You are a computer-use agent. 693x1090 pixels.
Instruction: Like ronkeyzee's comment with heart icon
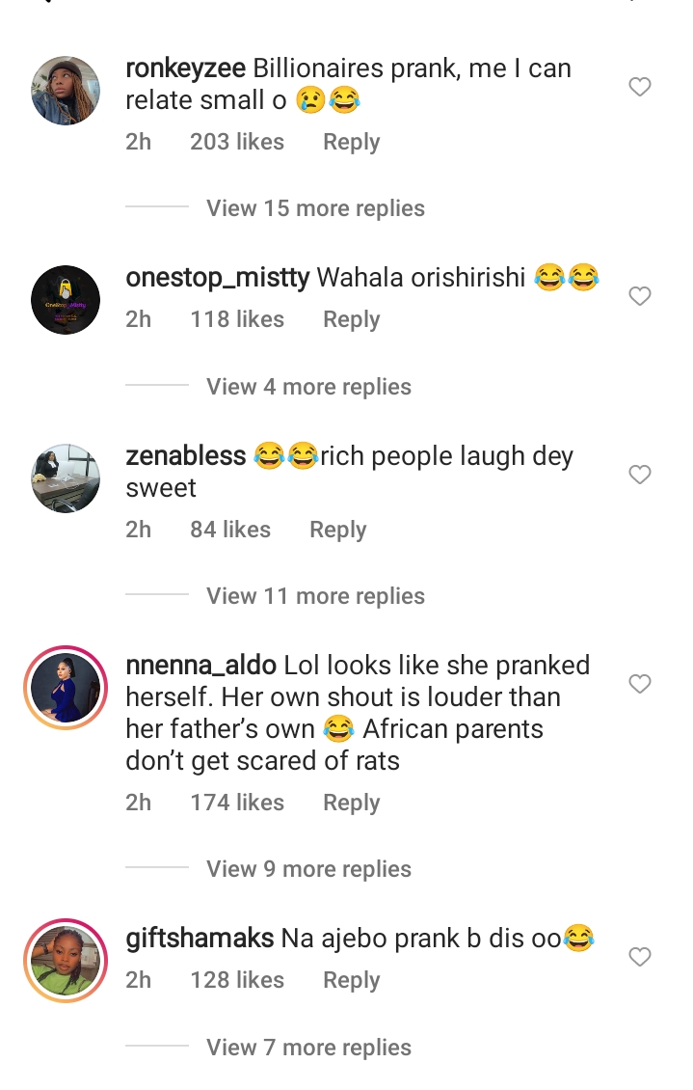pos(640,88)
